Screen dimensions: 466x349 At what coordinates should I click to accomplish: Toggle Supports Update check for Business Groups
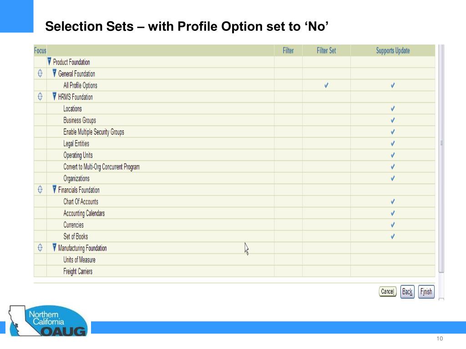pyautogui.click(x=393, y=120)
